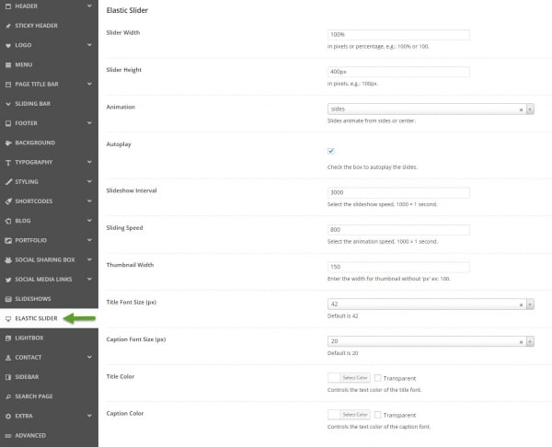
Task: Uncheck the Autoplay checkbox
Action: (331, 151)
